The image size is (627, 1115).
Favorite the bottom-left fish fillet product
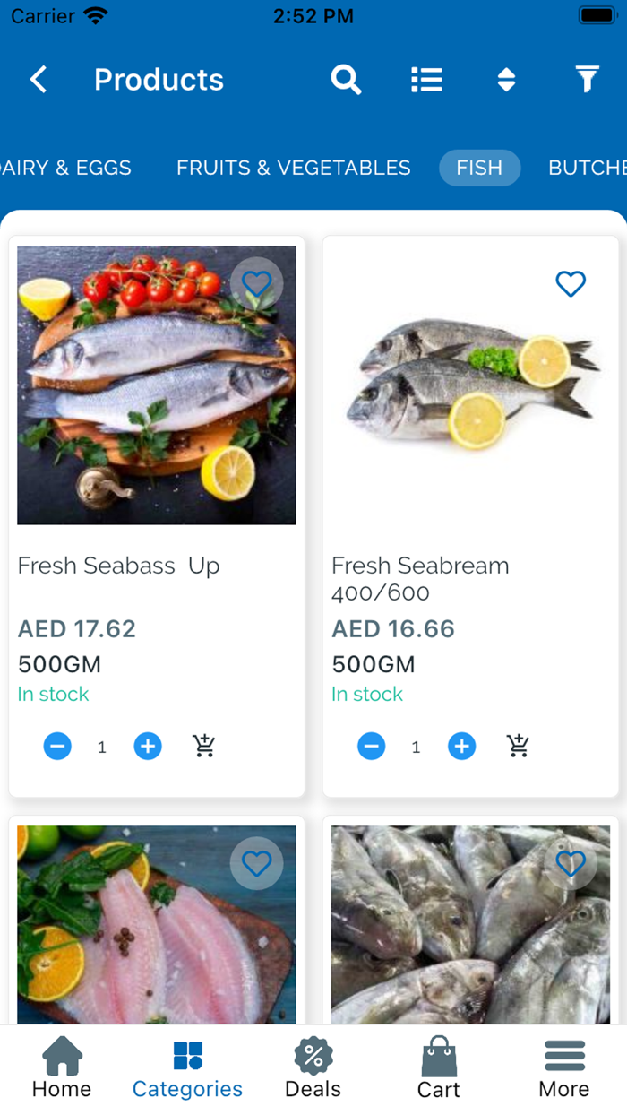tap(257, 863)
